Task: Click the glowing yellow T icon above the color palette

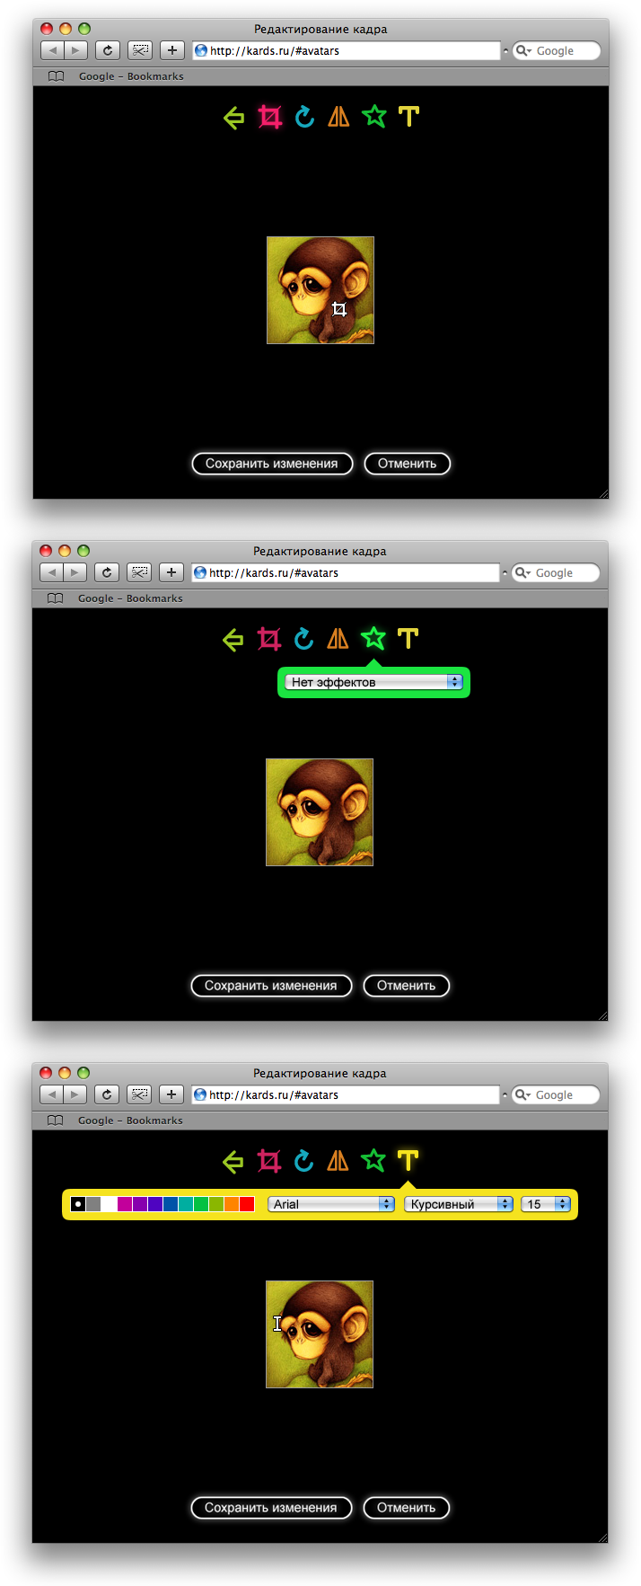Action: (408, 1160)
